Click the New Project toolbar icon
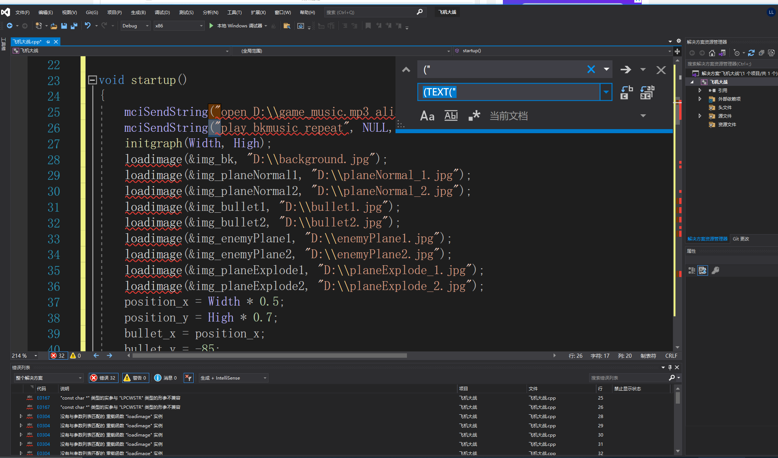This screenshot has width=778, height=458. pos(39,26)
